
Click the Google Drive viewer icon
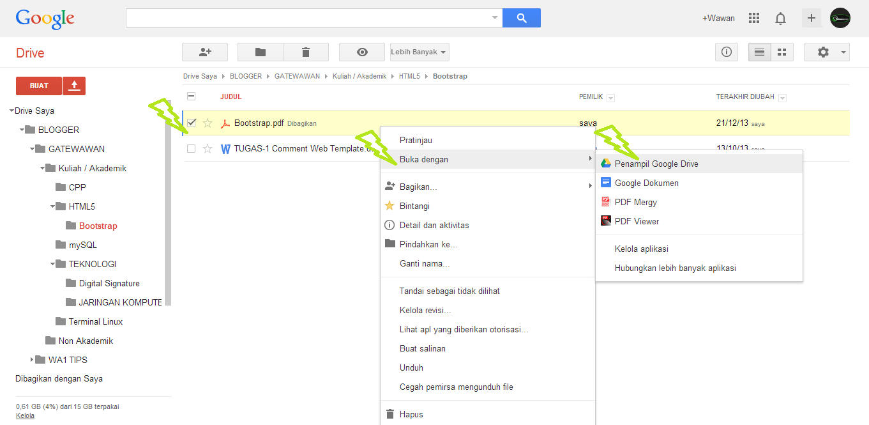tap(606, 164)
